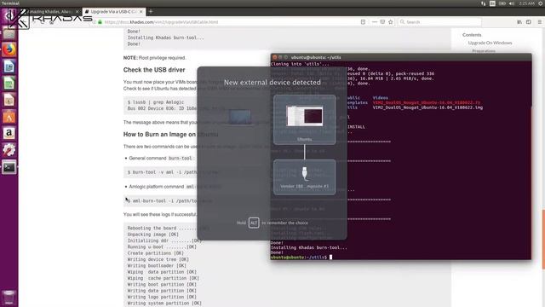Open Firefox page actions three-dot menu
Image resolution: width=545 pixels, height=307 pixels.
(375, 22)
